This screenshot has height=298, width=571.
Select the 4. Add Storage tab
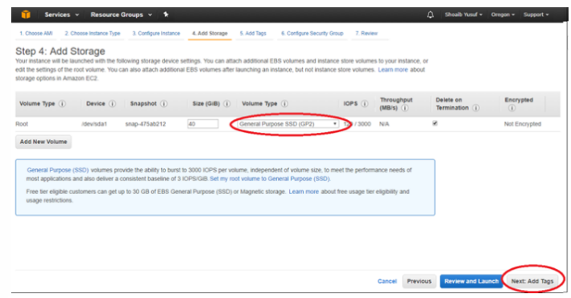[209, 33]
